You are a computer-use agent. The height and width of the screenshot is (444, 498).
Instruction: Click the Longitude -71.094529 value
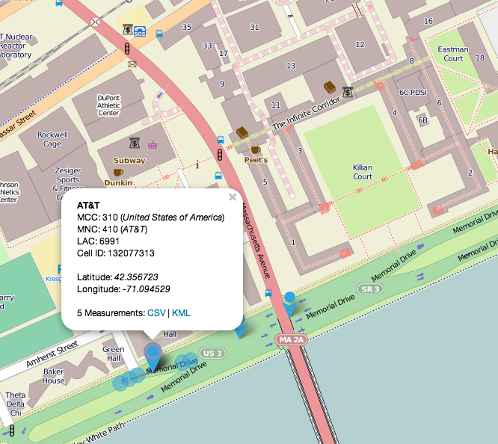(146, 289)
